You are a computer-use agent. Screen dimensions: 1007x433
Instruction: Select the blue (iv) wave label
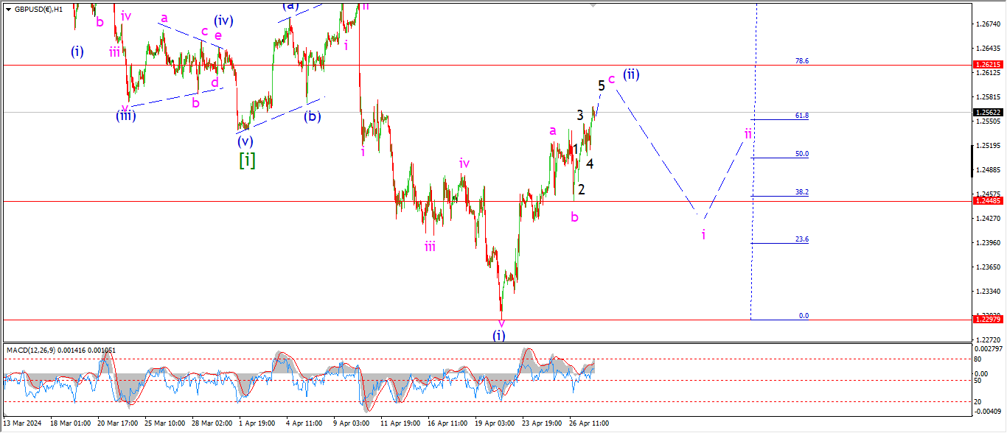point(224,21)
